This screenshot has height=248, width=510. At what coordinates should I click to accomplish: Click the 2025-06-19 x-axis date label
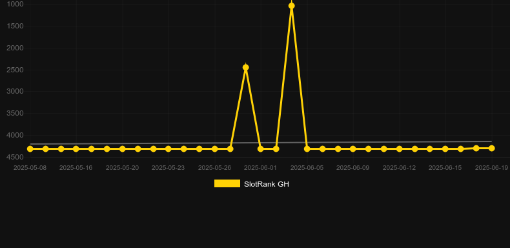491,168
